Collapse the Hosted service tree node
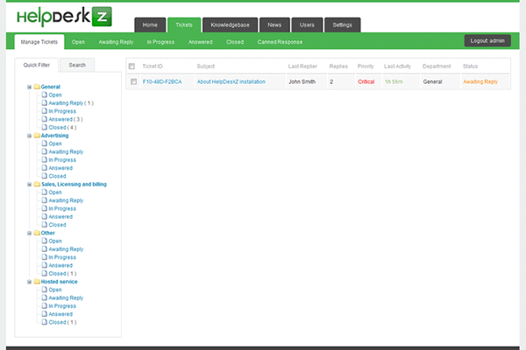This screenshot has height=350, width=526. coord(29,282)
